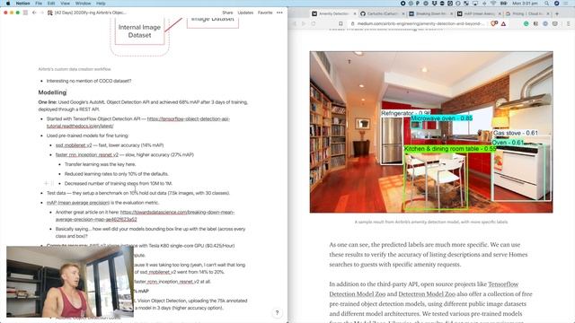Open the mAP (mean average precision) link
The image size is (575, 323).
click(78, 203)
